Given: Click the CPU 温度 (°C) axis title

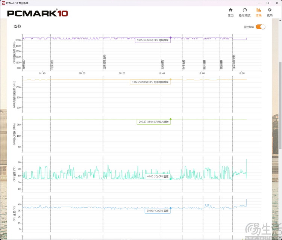Looking at the screenshot, I should (14, 174).
